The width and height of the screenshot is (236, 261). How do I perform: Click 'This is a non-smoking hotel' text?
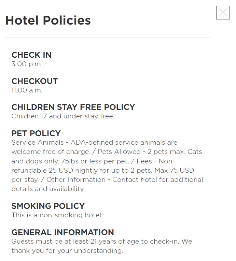tap(57, 215)
